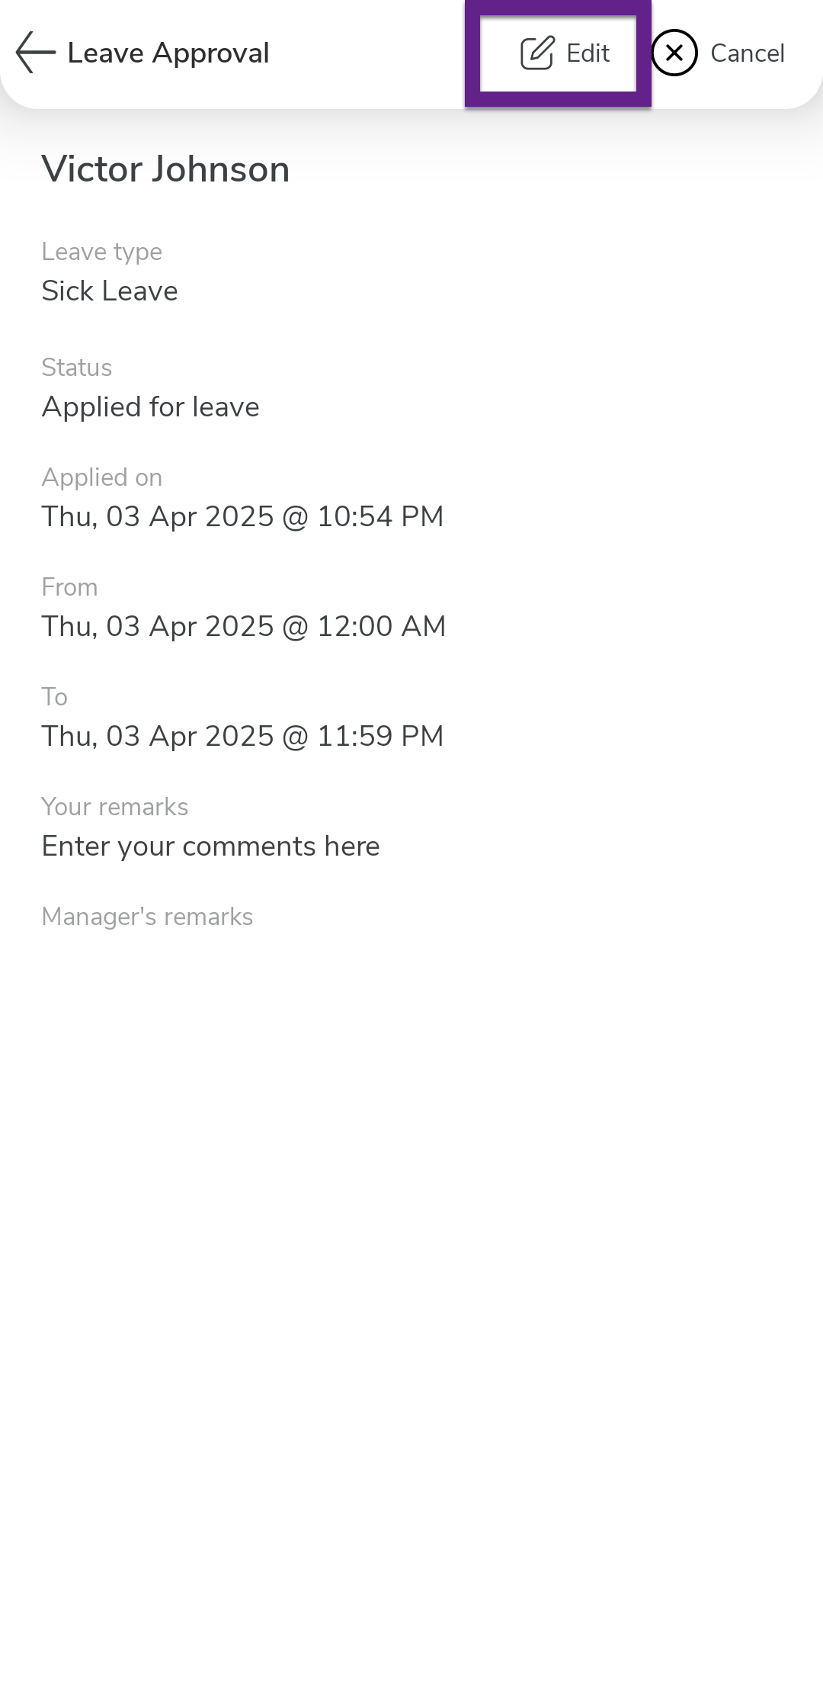This screenshot has height=1693, width=823.
Task: Click the To field label
Action: [x=54, y=697]
